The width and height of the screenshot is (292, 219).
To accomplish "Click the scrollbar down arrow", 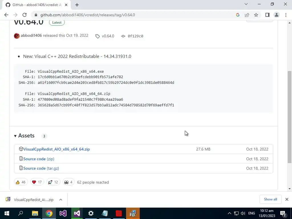I will [289, 189].
